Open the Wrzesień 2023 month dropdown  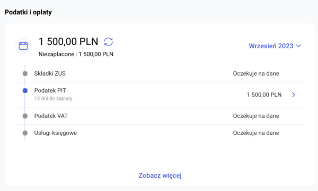point(275,46)
